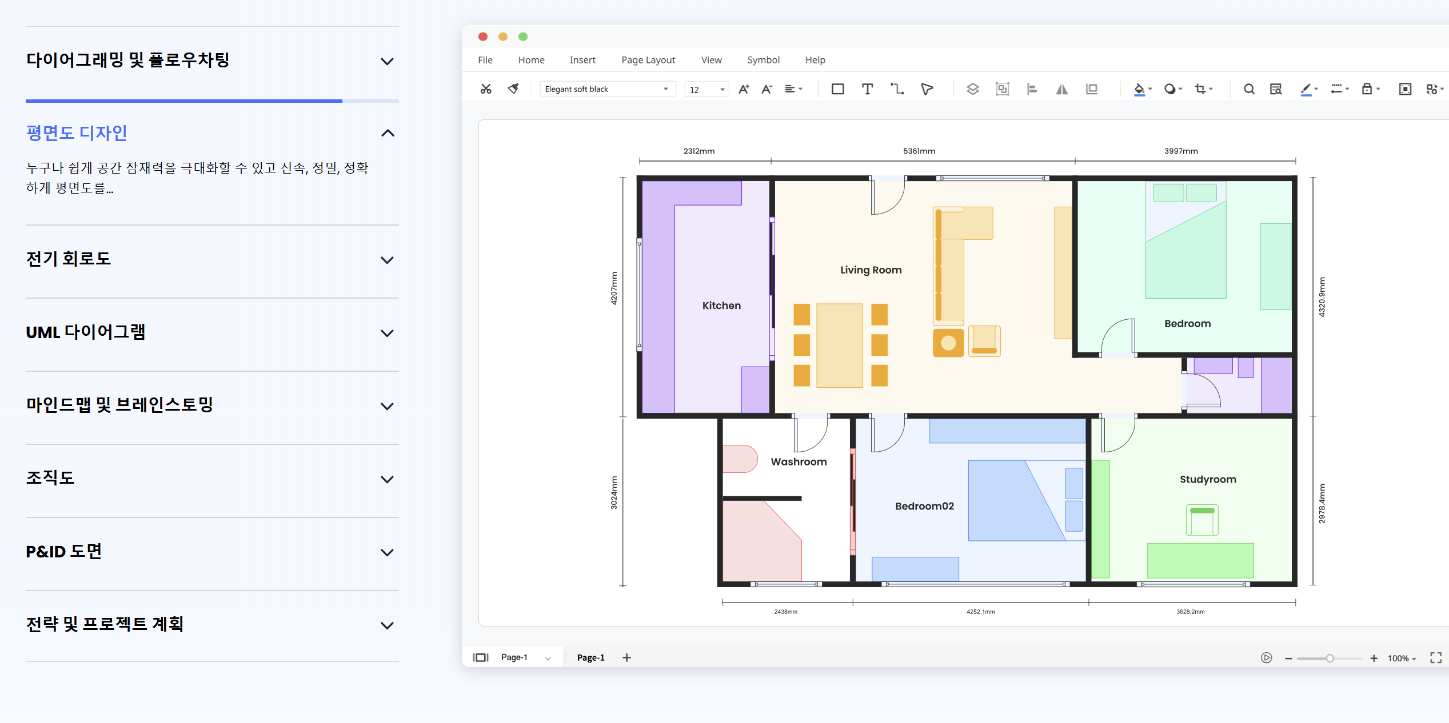
Task: Click the Bring to front icon
Action: pyautogui.click(x=1092, y=89)
